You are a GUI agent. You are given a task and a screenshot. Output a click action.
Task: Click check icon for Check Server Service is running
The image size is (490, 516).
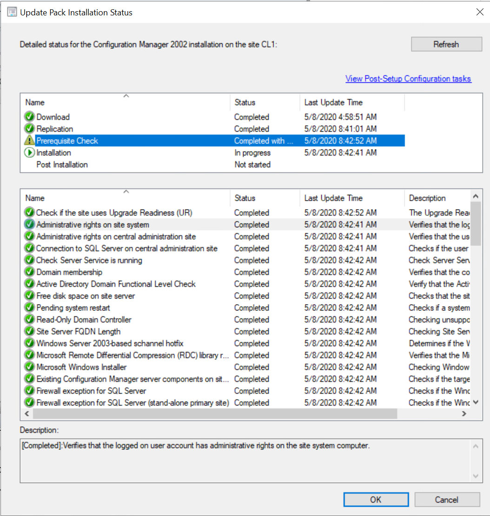29,260
